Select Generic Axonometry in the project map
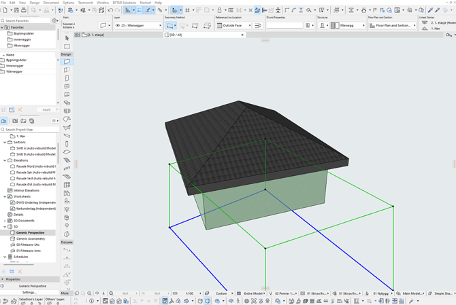 (x=31, y=238)
